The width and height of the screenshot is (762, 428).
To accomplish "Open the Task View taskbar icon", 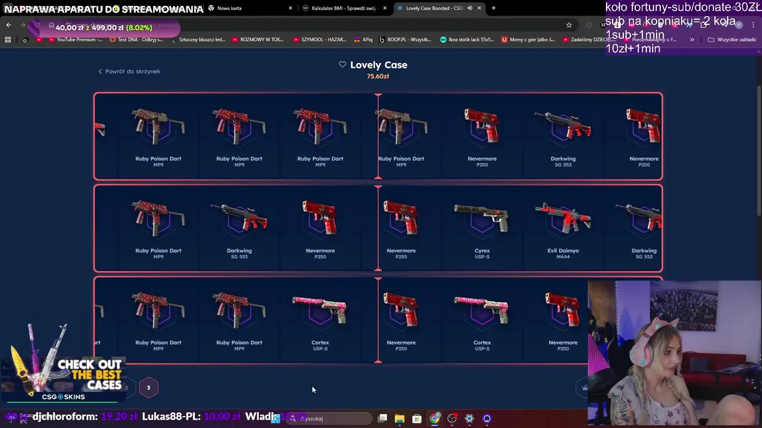I will [382, 418].
